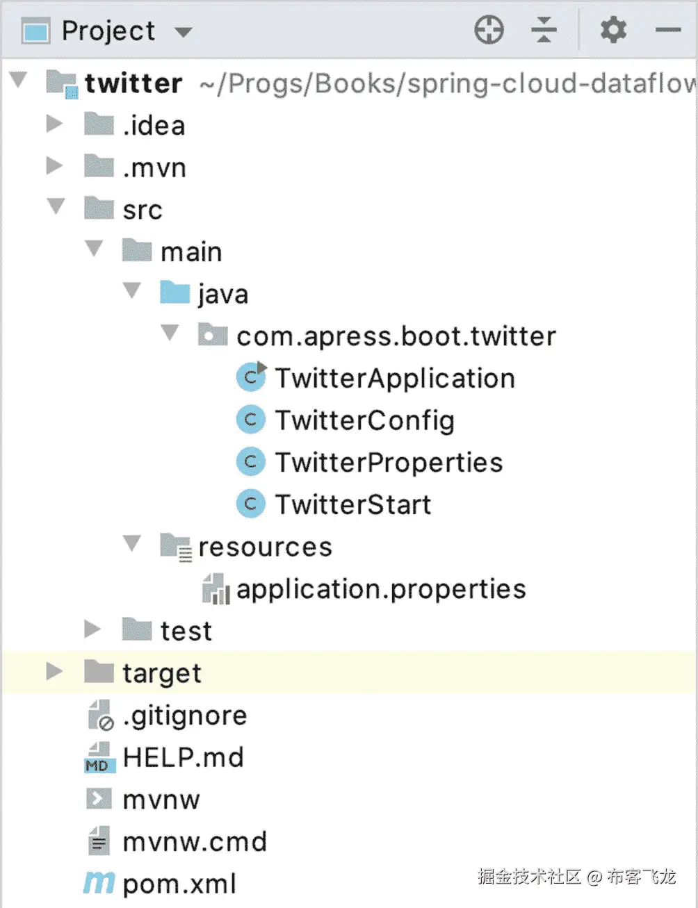Click the Maven pom.xml icon
The height and width of the screenshot is (908, 698).
coord(98,883)
